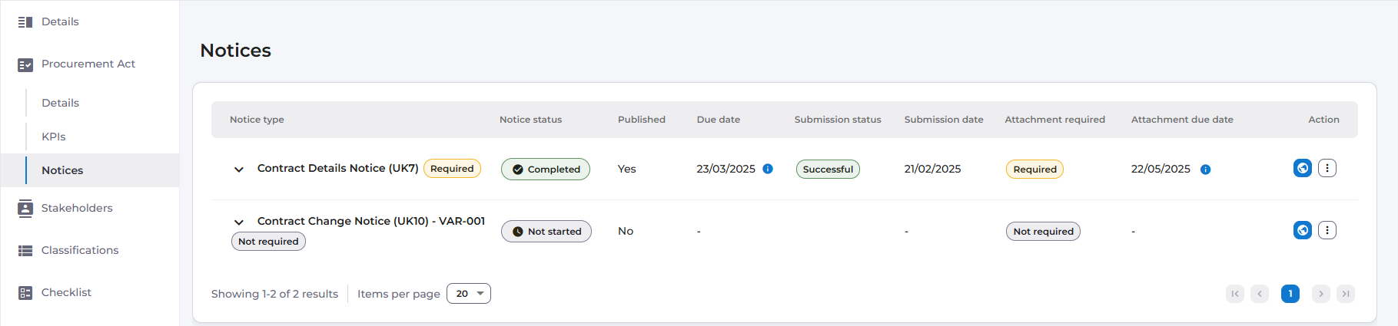The height and width of the screenshot is (326, 1398).
Task: Click info icon beside attachment due date 22/05/2025
Action: [1205, 170]
